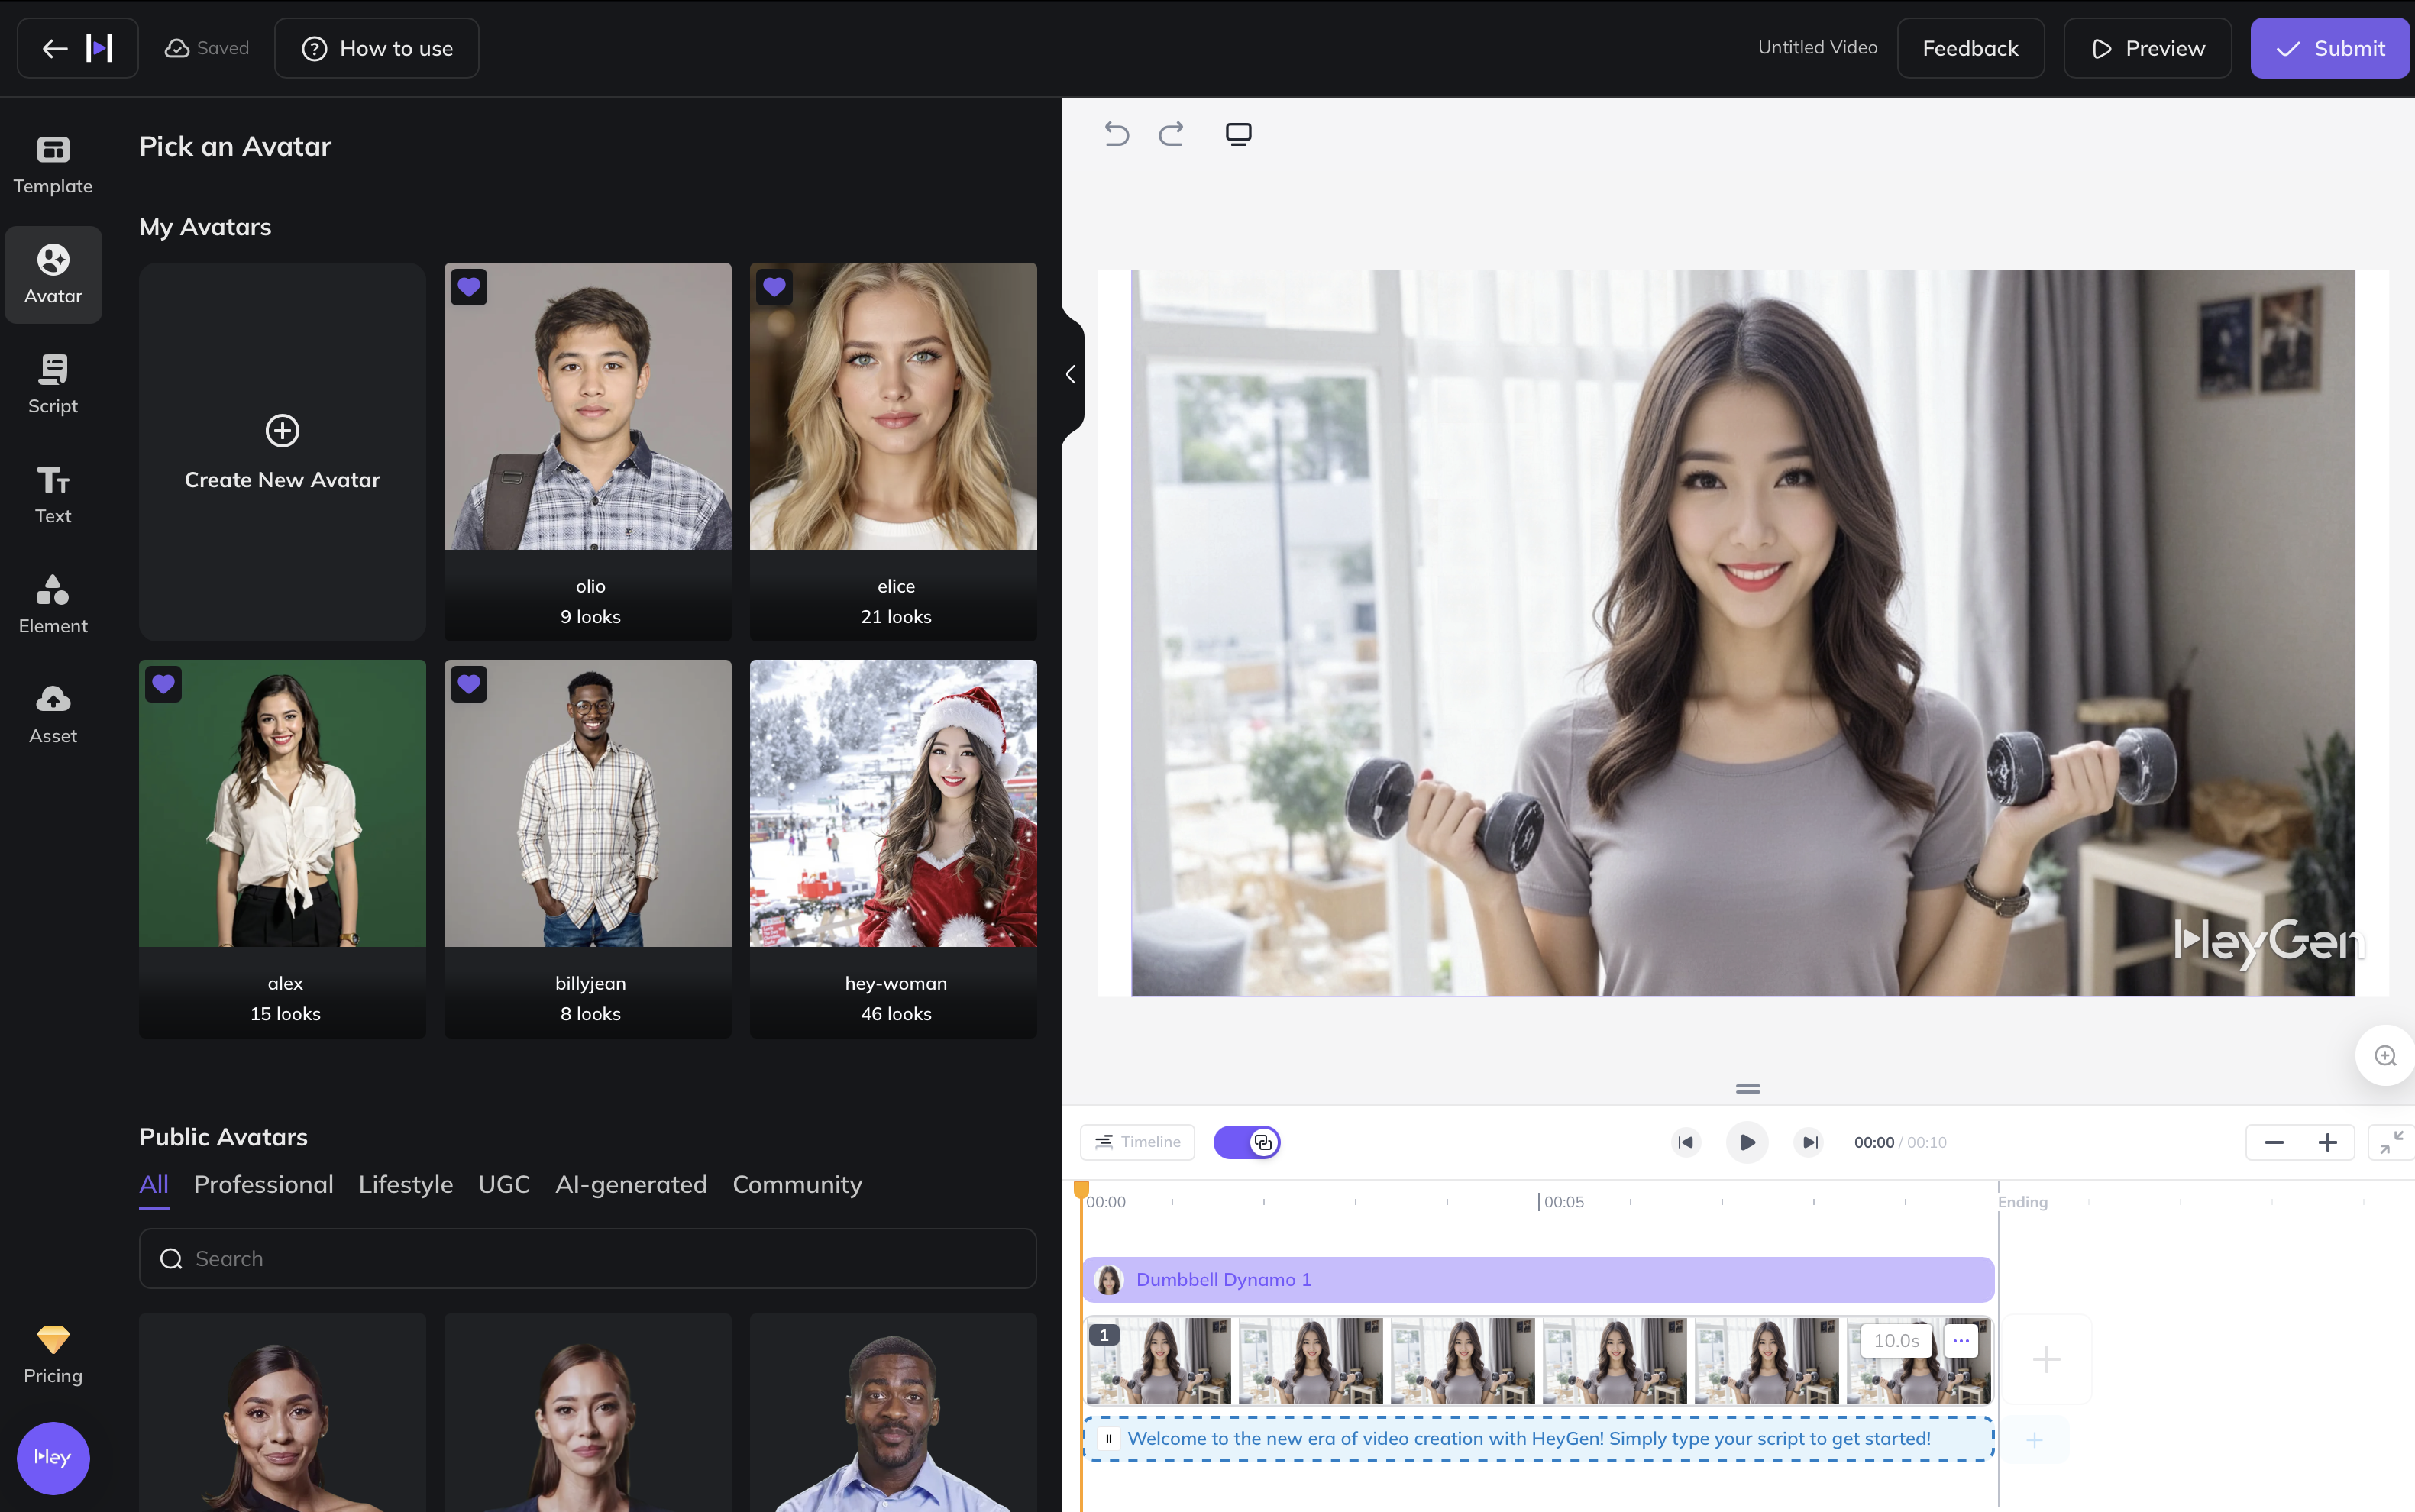Open the Asset upload panel
This screenshot has height=1512, width=2415.
[53, 714]
